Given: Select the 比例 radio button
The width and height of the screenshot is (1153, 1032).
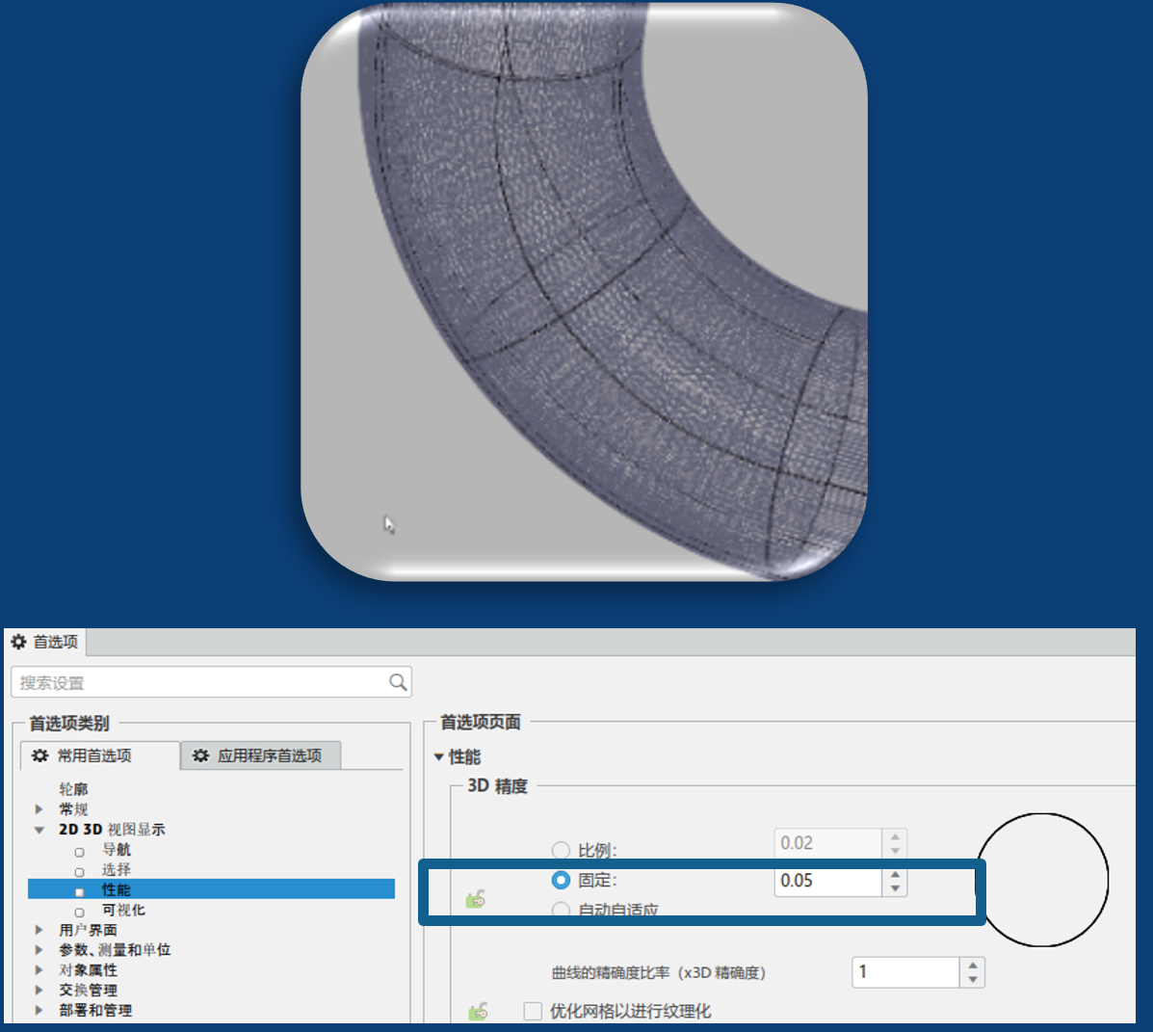Looking at the screenshot, I should pyautogui.click(x=561, y=850).
